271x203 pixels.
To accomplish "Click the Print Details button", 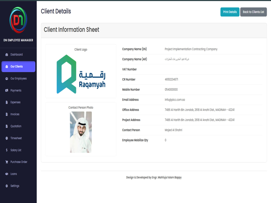I will pos(230,12).
